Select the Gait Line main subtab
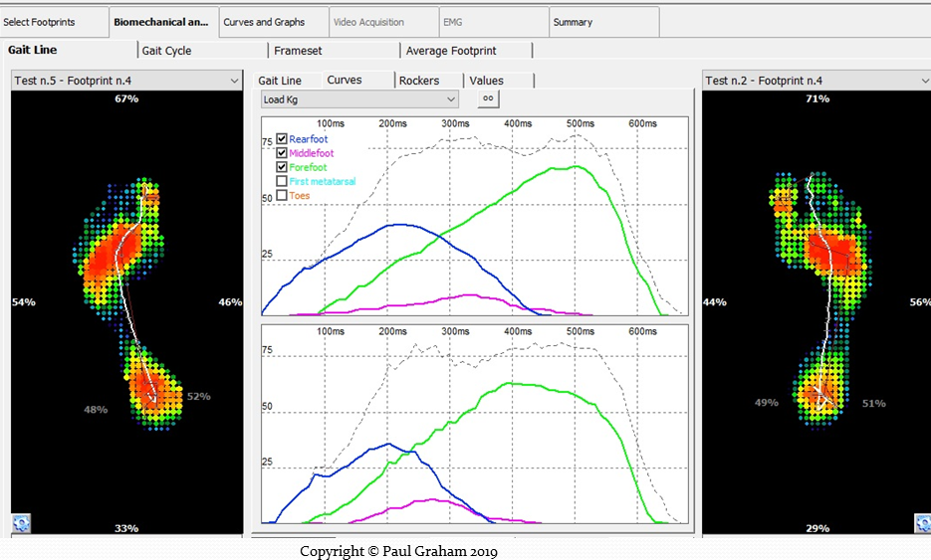 coord(69,50)
